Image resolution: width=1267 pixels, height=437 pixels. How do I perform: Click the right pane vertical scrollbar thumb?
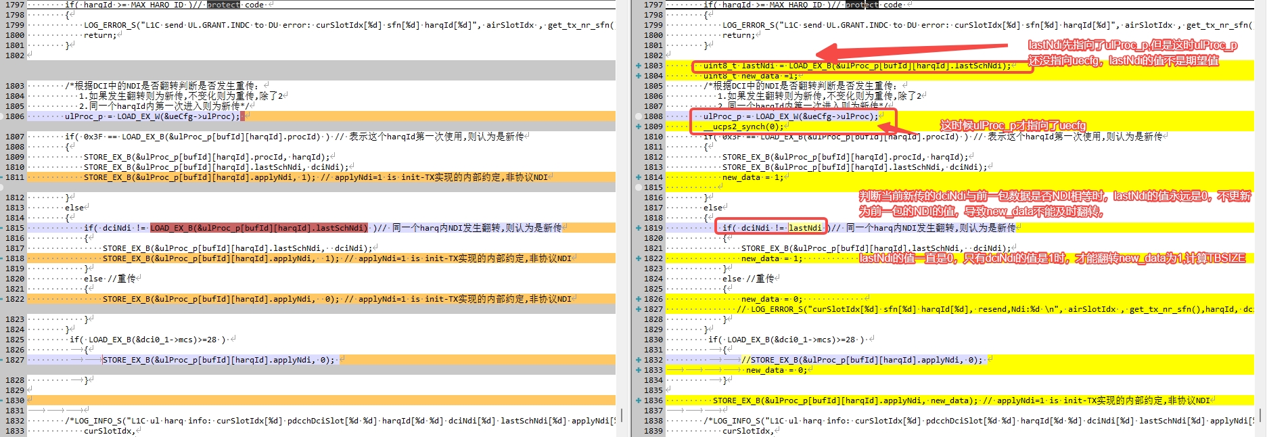pos(1261,414)
